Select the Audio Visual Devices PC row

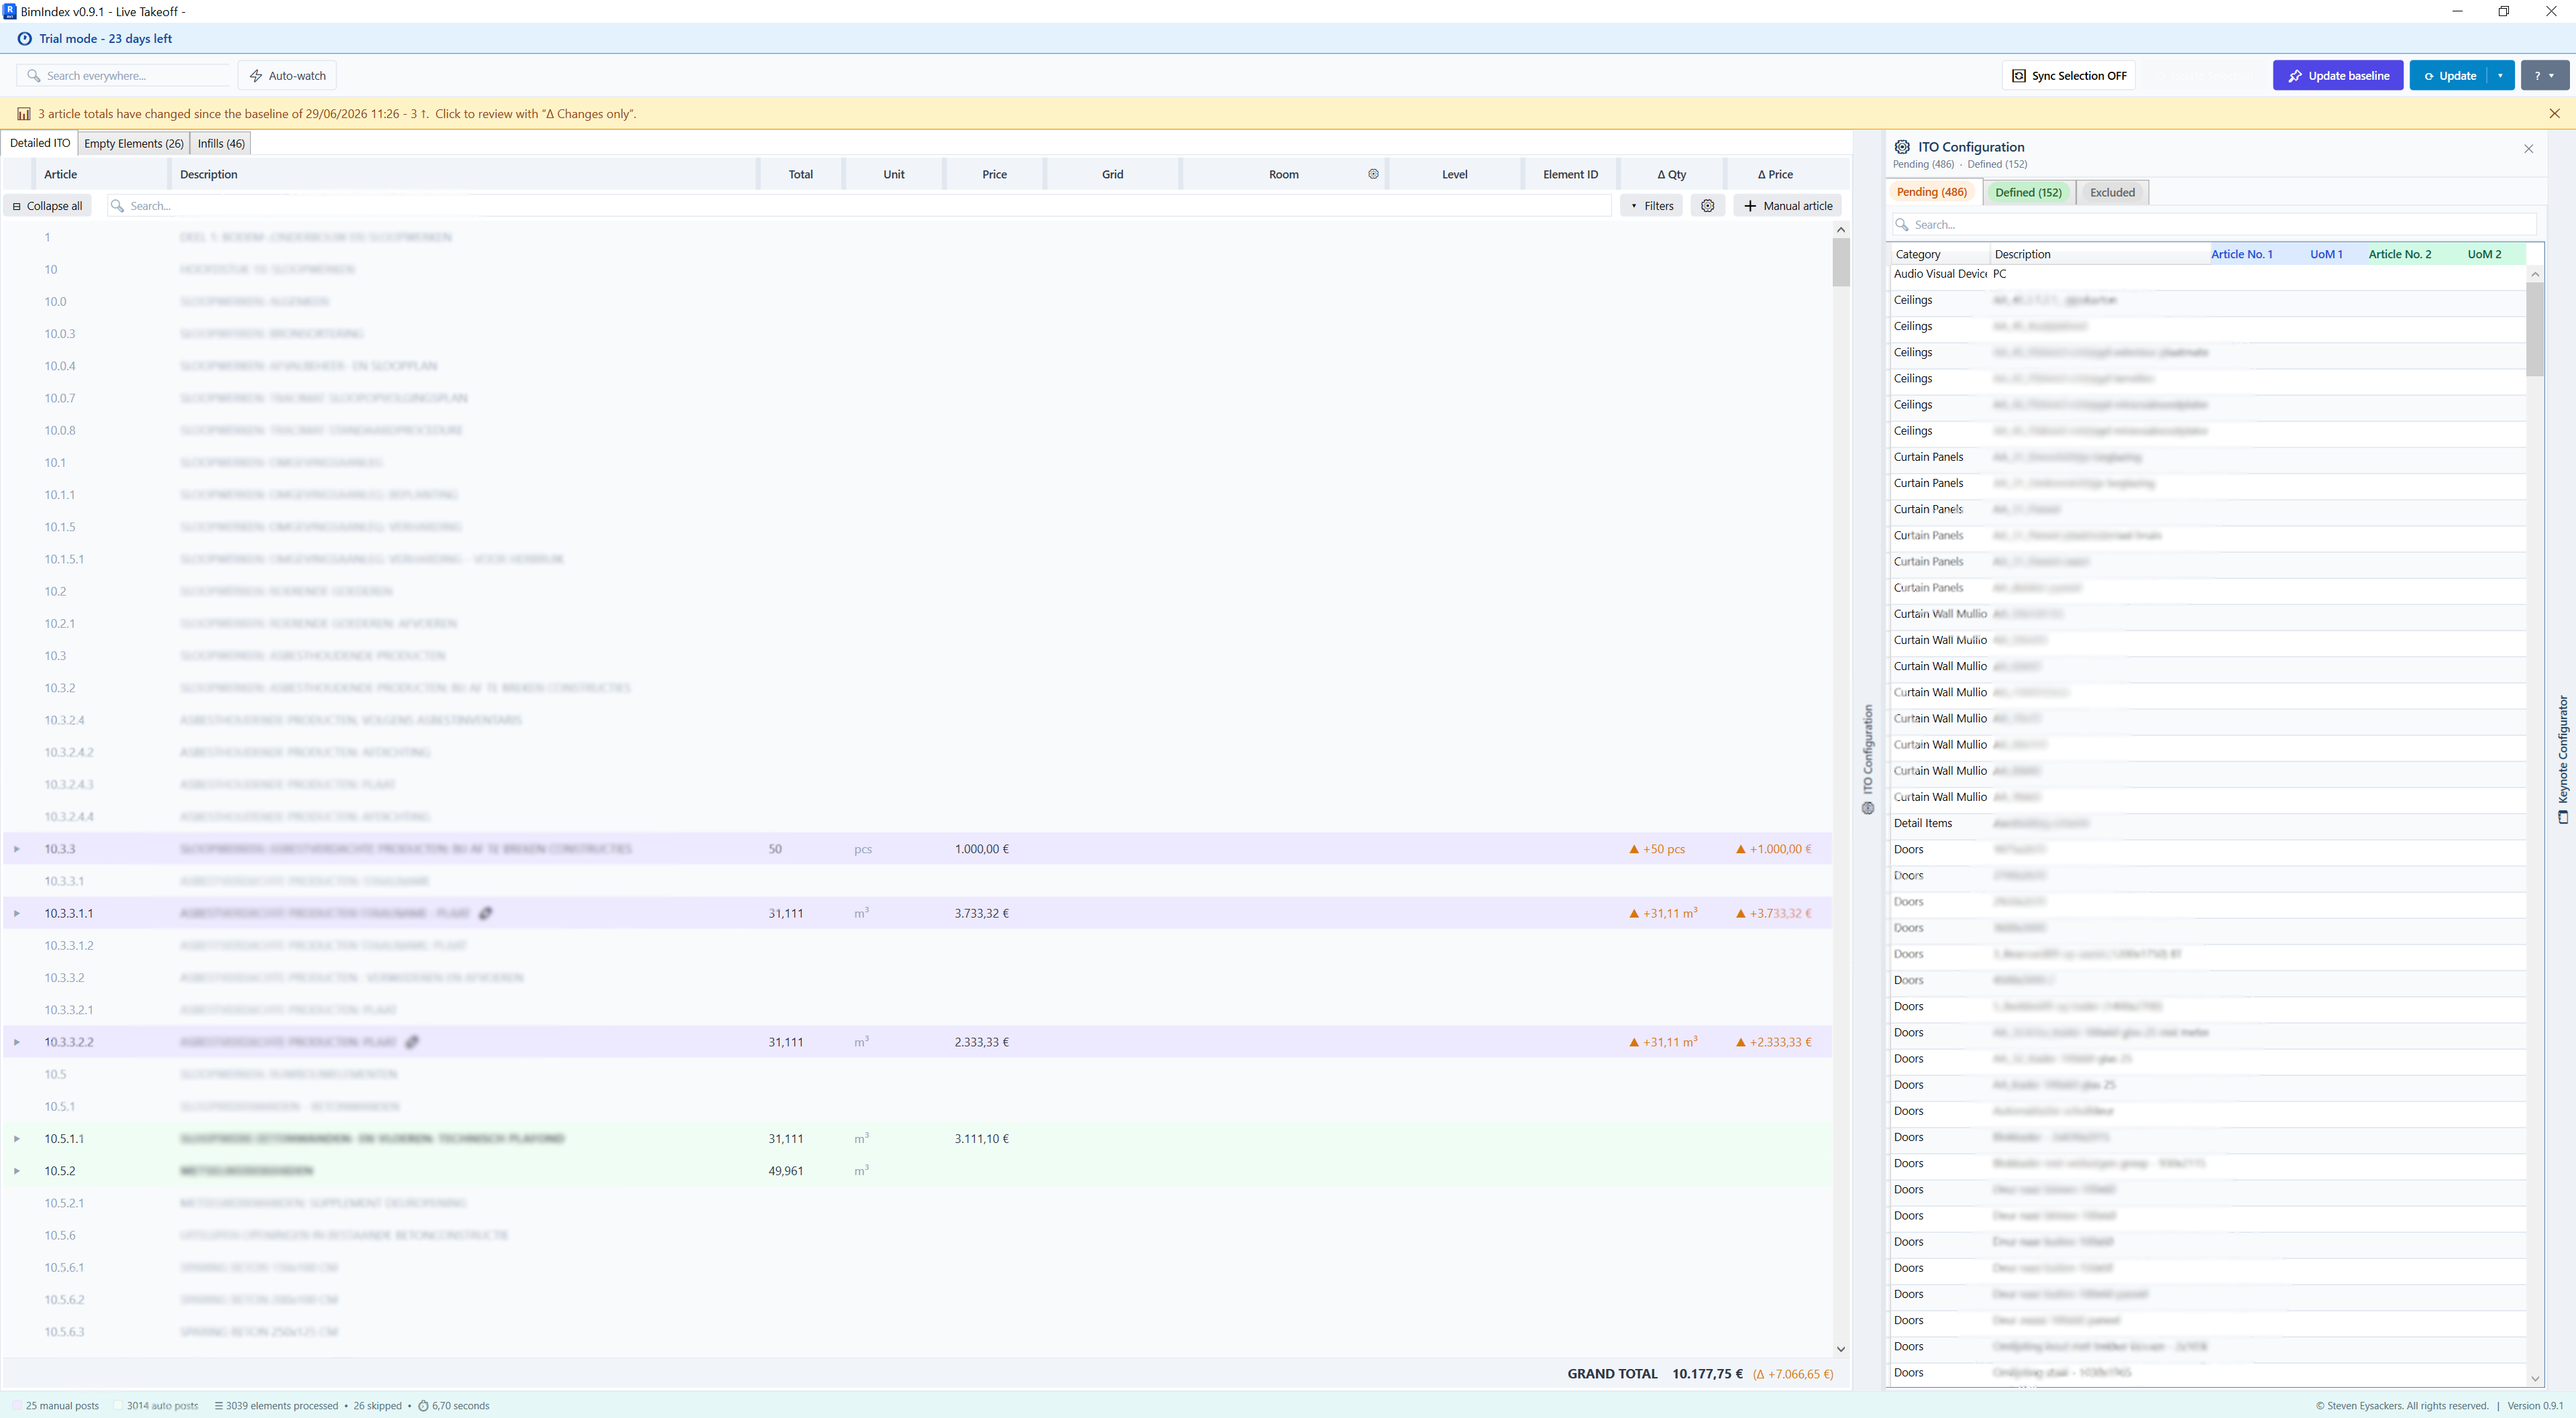pyautogui.click(x=2207, y=274)
